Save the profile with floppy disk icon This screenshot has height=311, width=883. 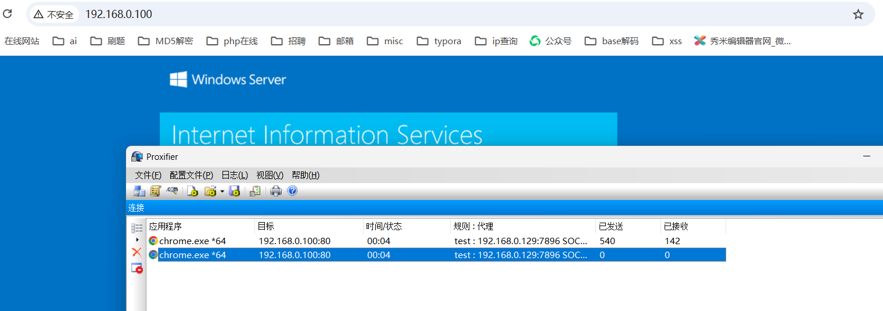(x=235, y=191)
